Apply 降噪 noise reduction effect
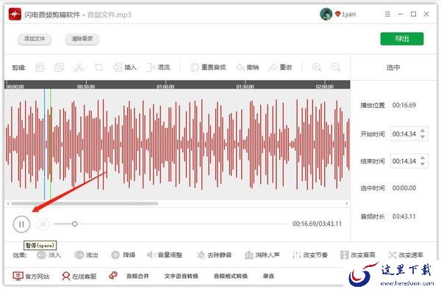Viewport: 441px width, 289px height. pos(123,255)
